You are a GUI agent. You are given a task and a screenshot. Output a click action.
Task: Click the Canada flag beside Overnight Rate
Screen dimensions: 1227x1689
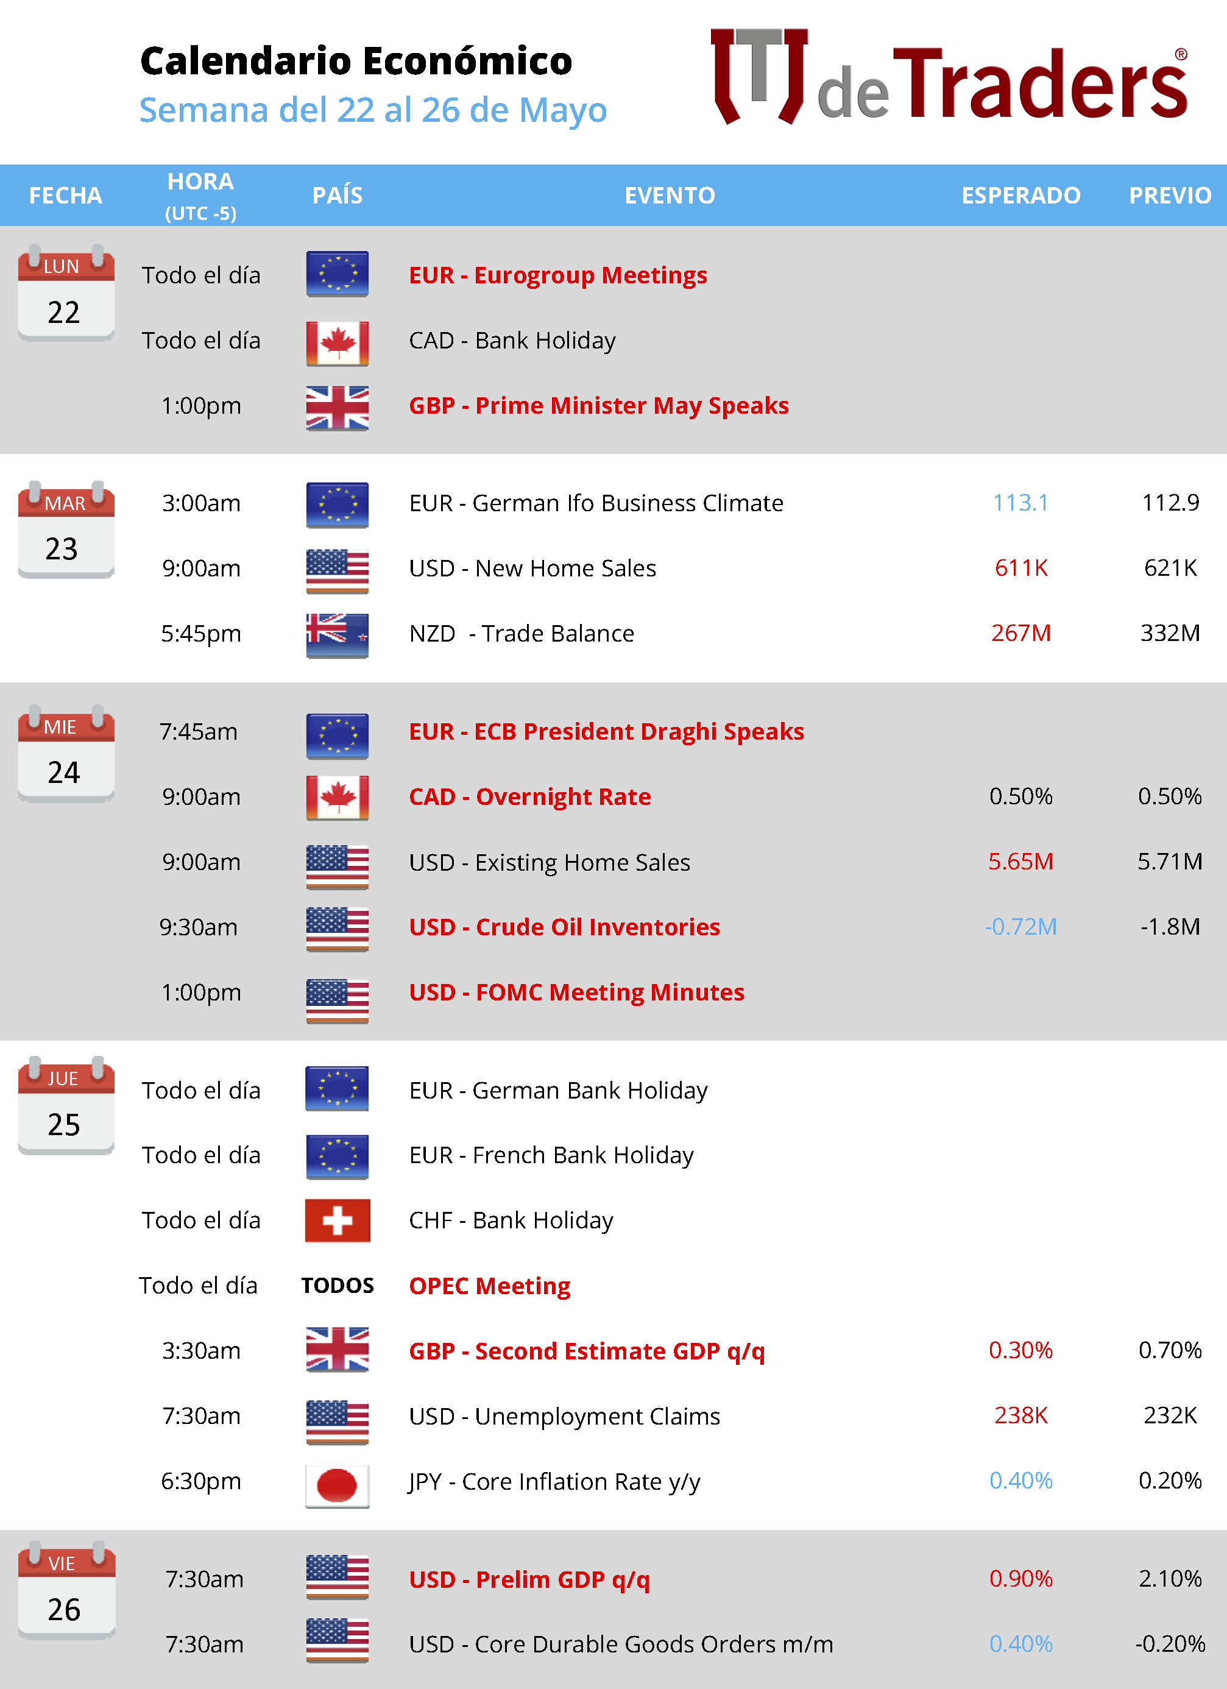click(338, 798)
